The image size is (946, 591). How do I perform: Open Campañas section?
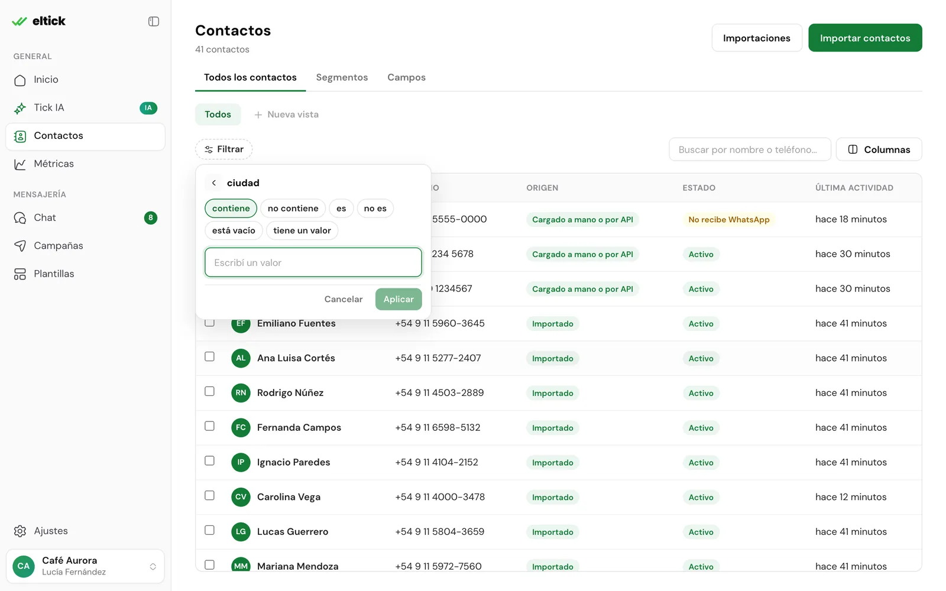[x=85, y=246]
